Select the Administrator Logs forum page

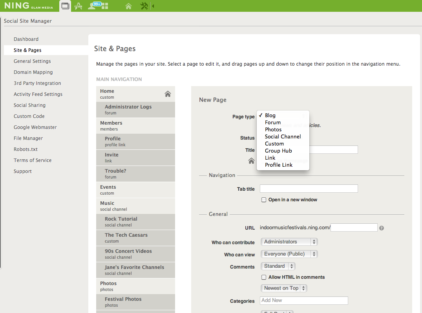click(x=136, y=110)
